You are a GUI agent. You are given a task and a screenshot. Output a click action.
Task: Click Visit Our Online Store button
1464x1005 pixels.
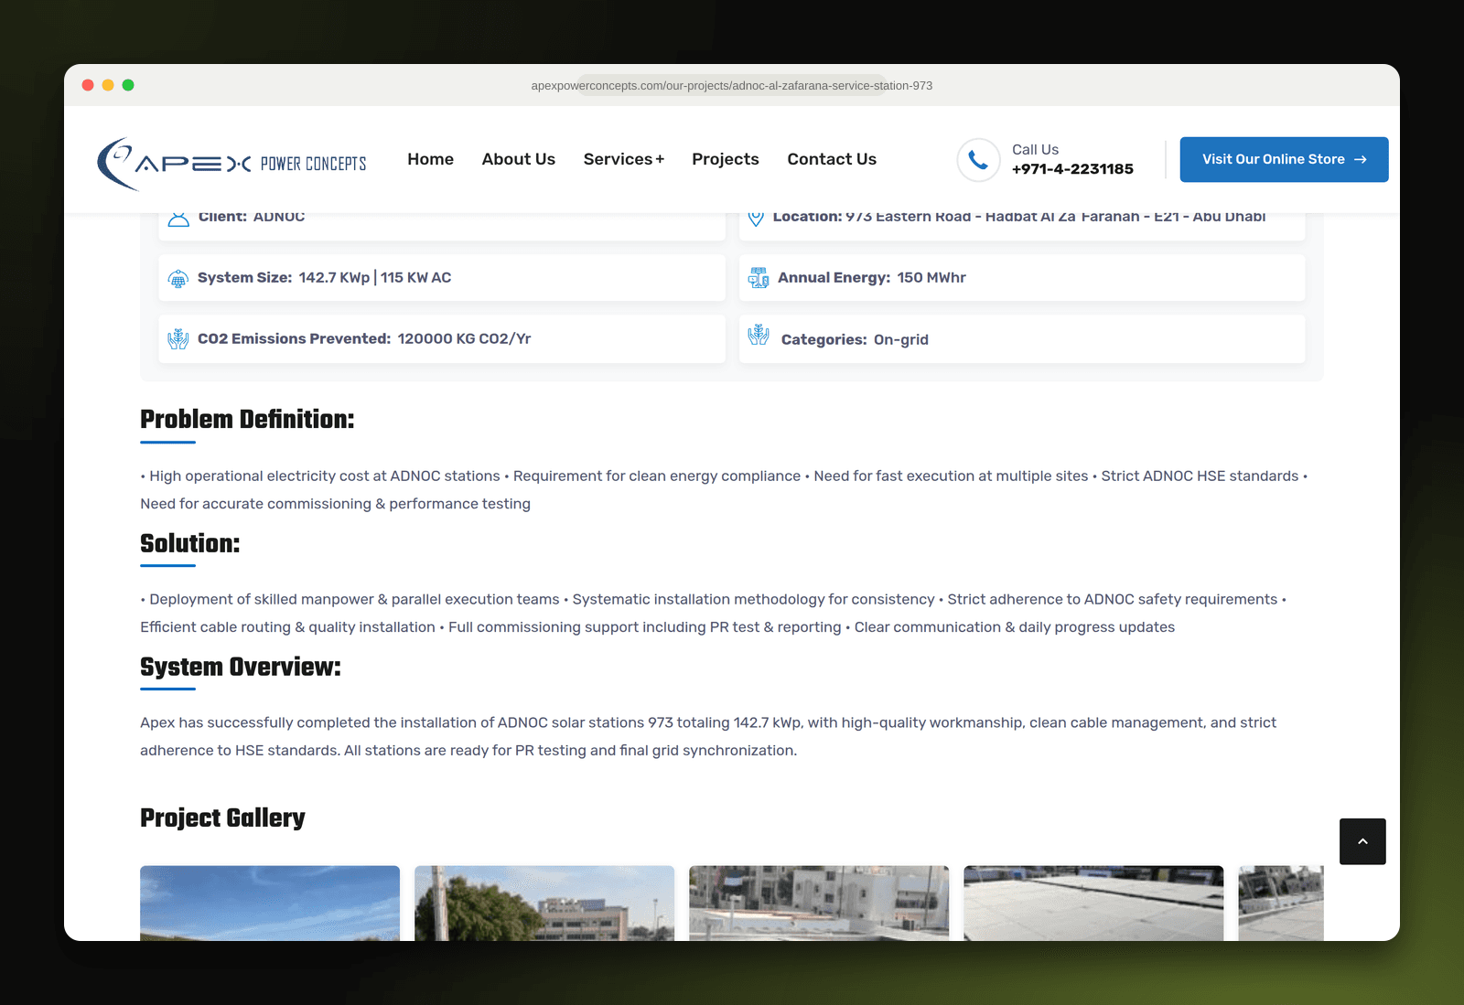(1284, 160)
